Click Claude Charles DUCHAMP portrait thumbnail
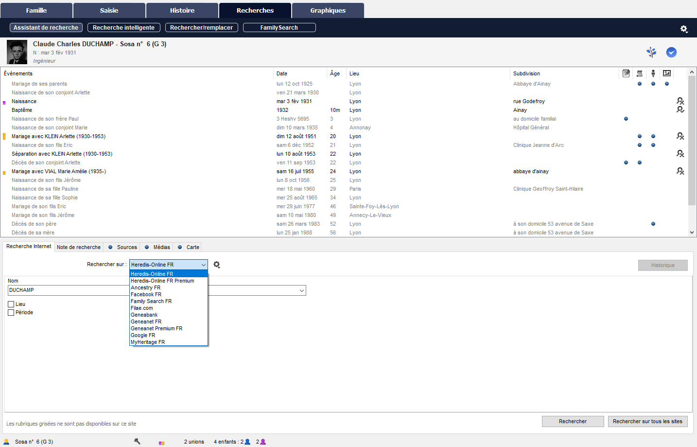The image size is (697, 447). (x=17, y=52)
